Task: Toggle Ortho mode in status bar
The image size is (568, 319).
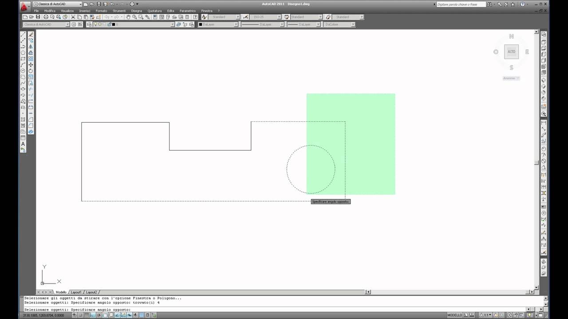Action: 93,315
